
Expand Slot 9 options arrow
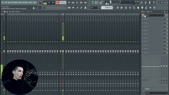[143, 49]
